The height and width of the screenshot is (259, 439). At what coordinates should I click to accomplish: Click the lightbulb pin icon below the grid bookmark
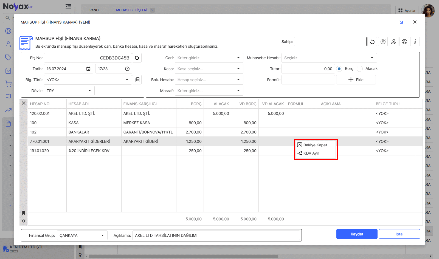(x=24, y=221)
